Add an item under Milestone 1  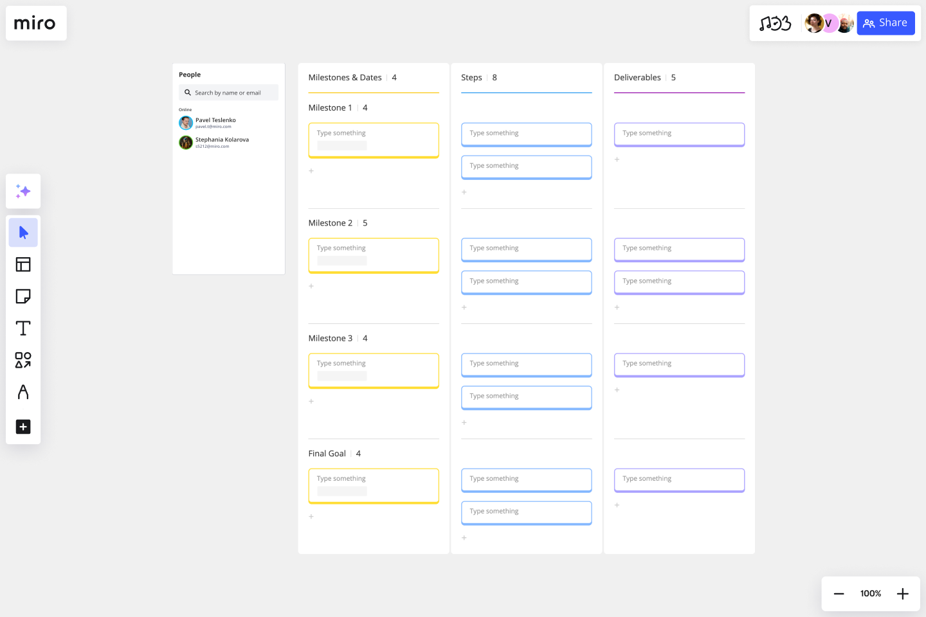[x=311, y=171]
